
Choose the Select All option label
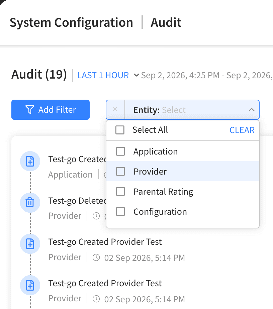[x=150, y=130]
